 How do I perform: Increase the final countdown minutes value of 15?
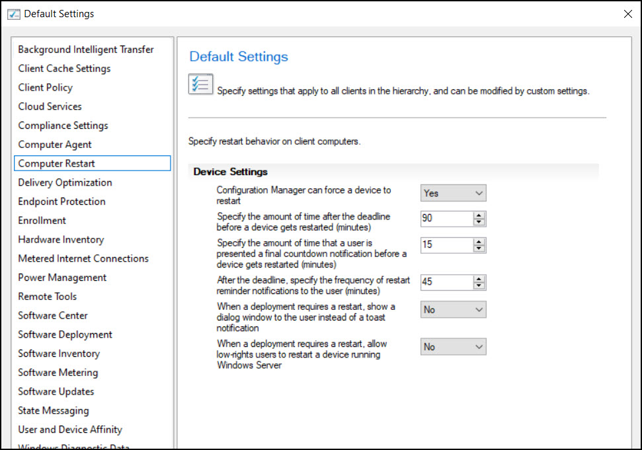(x=479, y=242)
